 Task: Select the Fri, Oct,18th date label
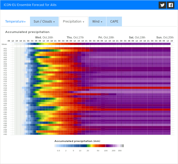pos(106,37)
